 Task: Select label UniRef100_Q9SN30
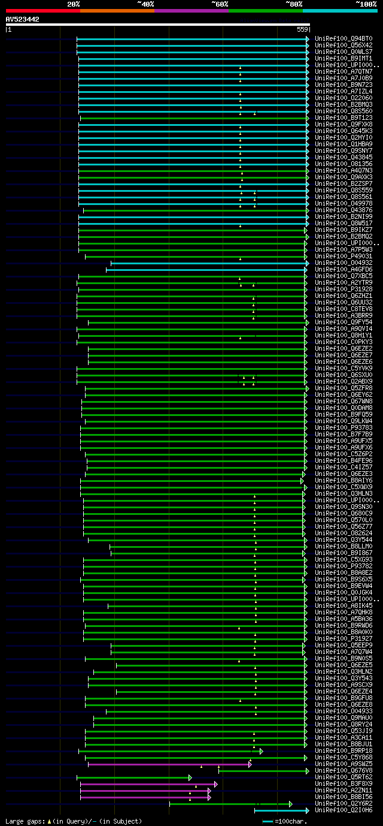344,507
